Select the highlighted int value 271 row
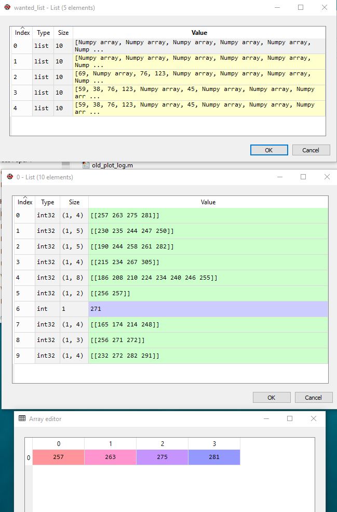Screen dimensions: 337x512 click(x=208, y=309)
